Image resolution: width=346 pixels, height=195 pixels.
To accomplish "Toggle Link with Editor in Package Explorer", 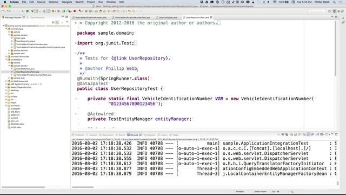I will [x=57, y=22].
